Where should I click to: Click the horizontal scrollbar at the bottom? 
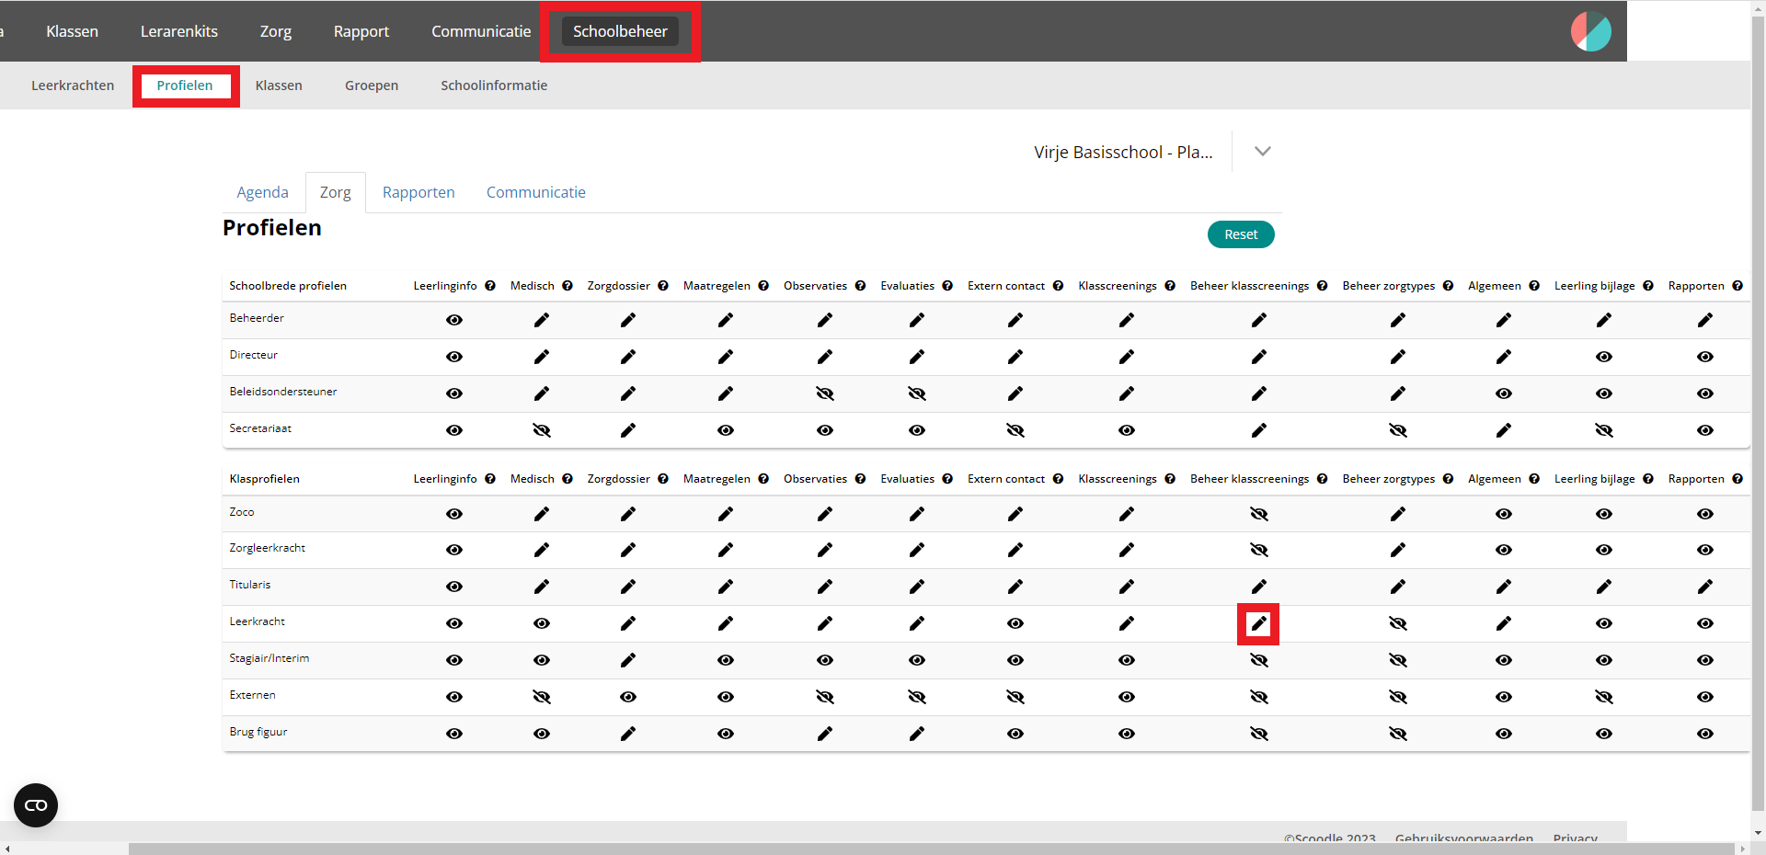[920, 848]
